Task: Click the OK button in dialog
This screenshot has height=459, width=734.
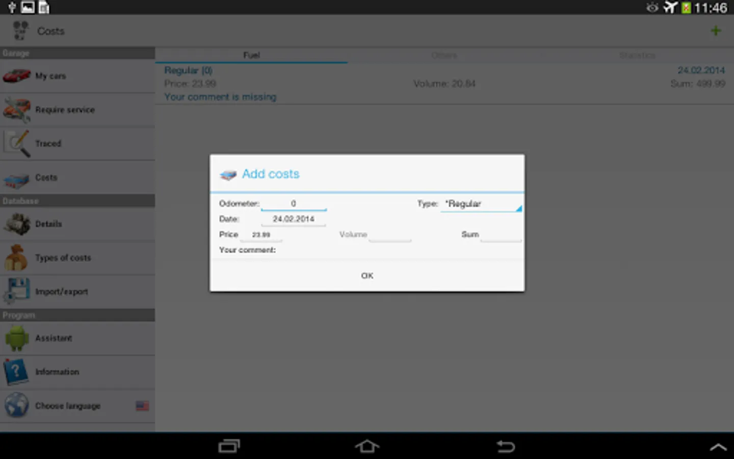Action: pos(367,275)
